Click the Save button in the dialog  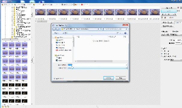point(108,78)
